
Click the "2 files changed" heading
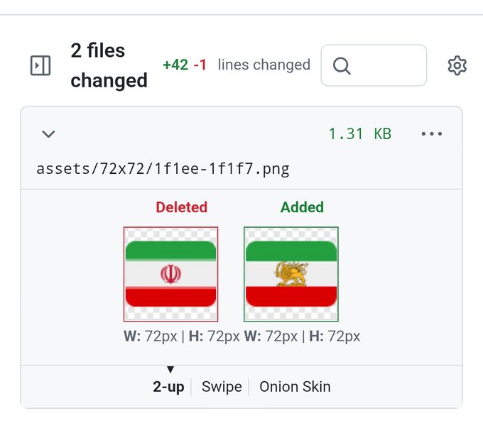[108, 65]
